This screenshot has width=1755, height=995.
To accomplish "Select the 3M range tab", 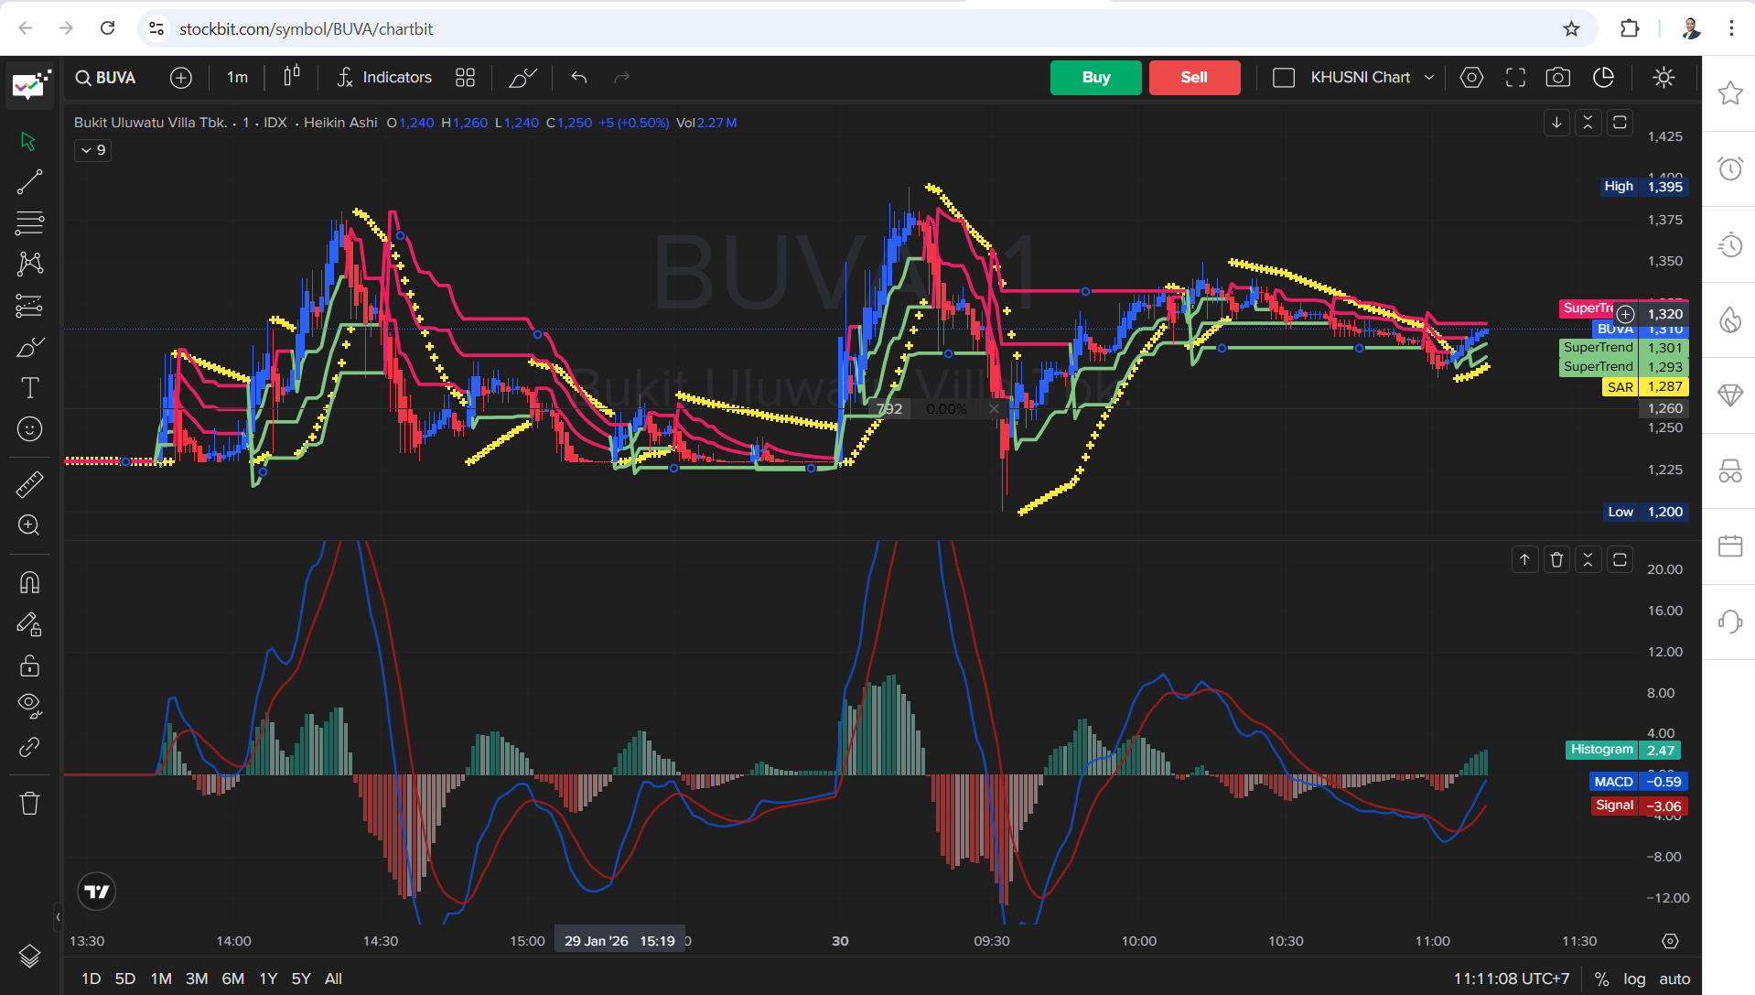I will (197, 979).
